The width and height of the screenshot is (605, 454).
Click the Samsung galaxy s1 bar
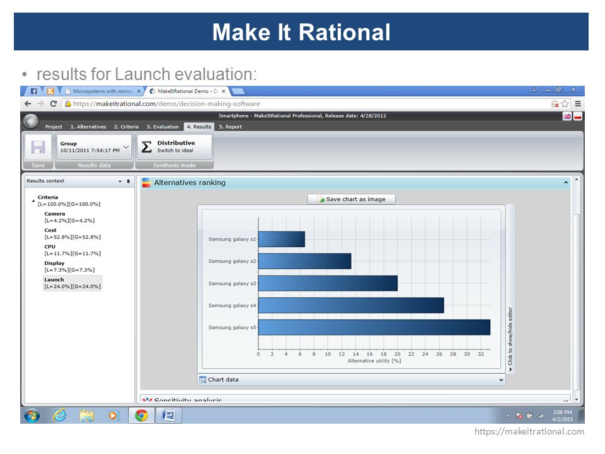pos(282,239)
